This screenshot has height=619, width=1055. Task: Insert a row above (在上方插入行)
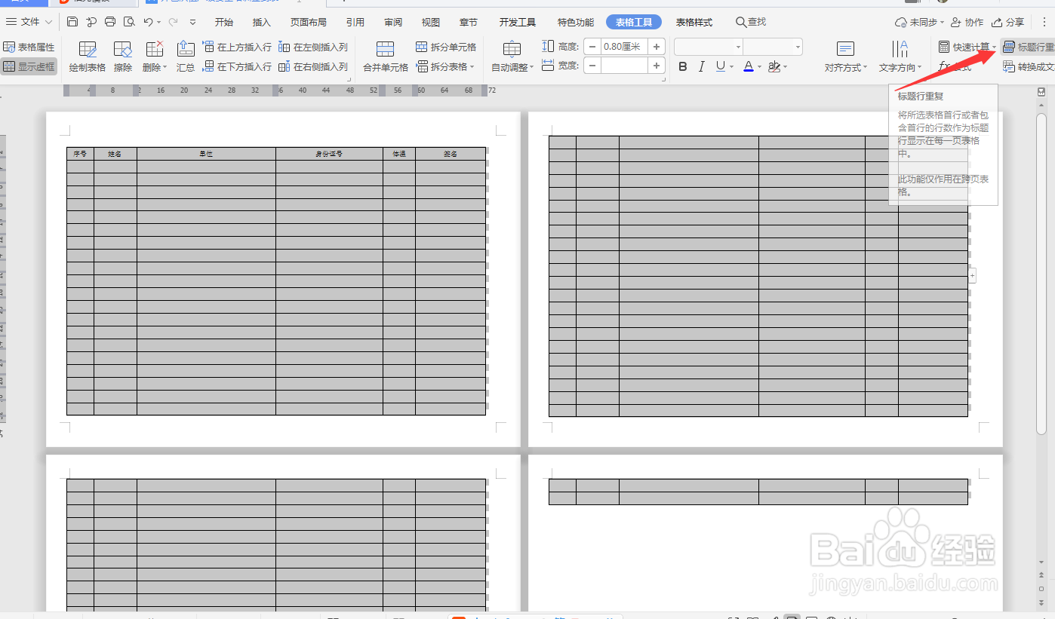coord(237,47)
